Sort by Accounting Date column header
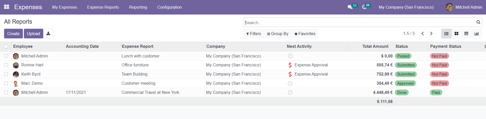Viewport: 486px width, 119px height. [x=82, y=46]
